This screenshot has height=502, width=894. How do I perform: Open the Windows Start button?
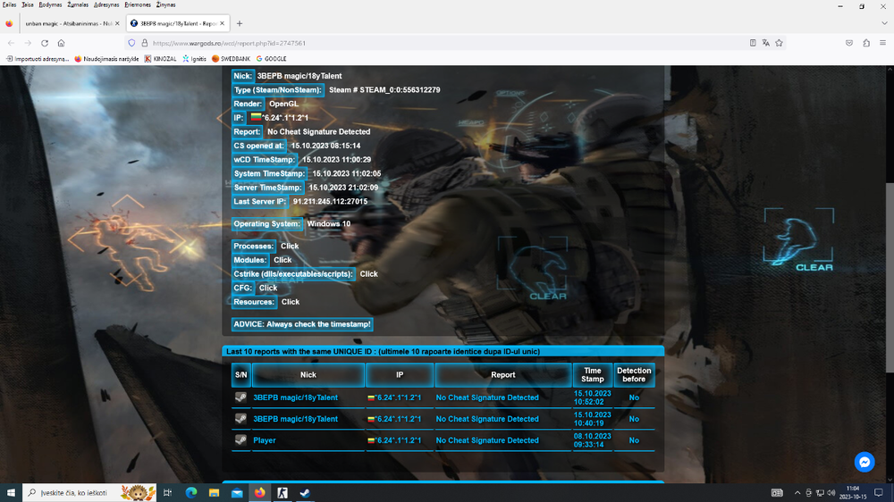point(11,493)
